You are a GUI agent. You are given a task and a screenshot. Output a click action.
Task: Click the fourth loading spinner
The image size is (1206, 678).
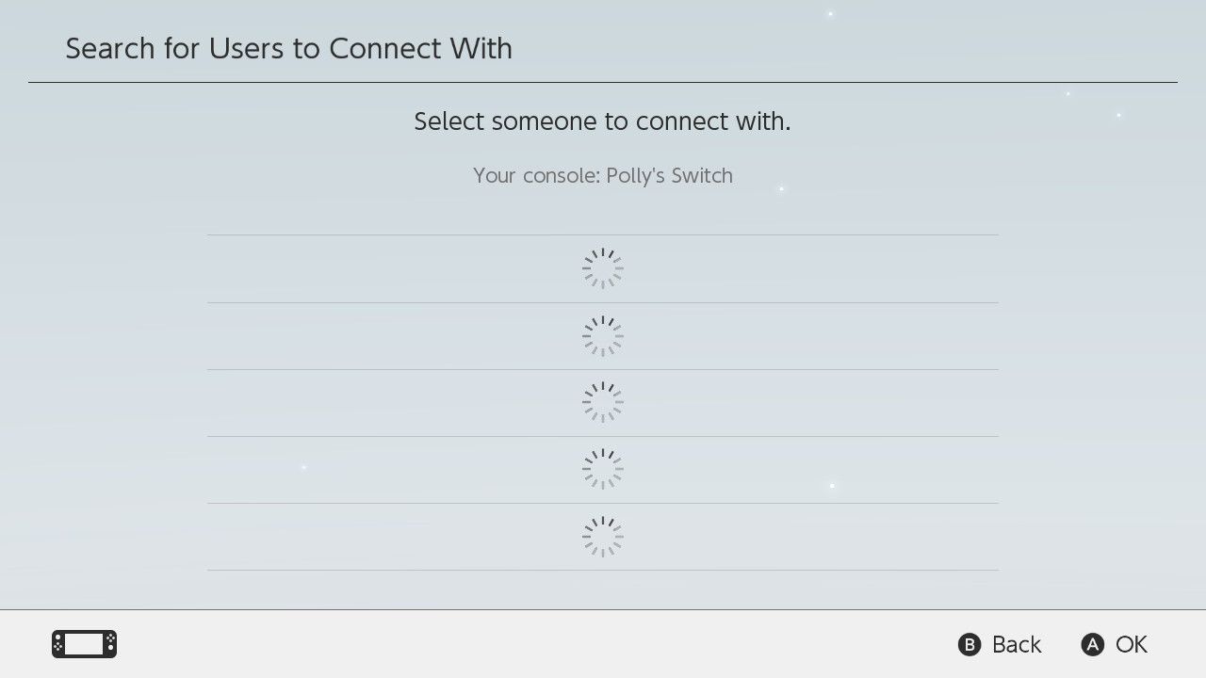(603, 470)
